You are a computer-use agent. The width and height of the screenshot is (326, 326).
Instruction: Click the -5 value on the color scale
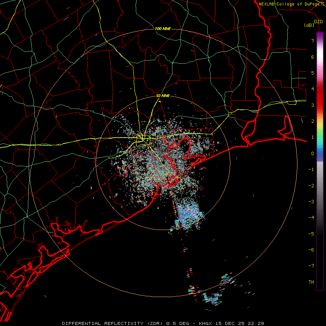tap(311, 234)
